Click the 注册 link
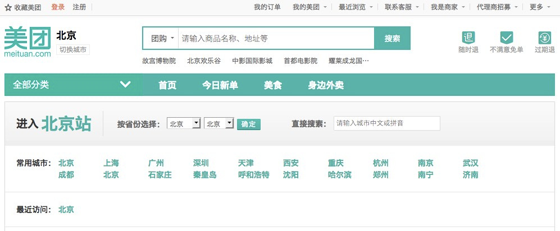 point(79,7)
